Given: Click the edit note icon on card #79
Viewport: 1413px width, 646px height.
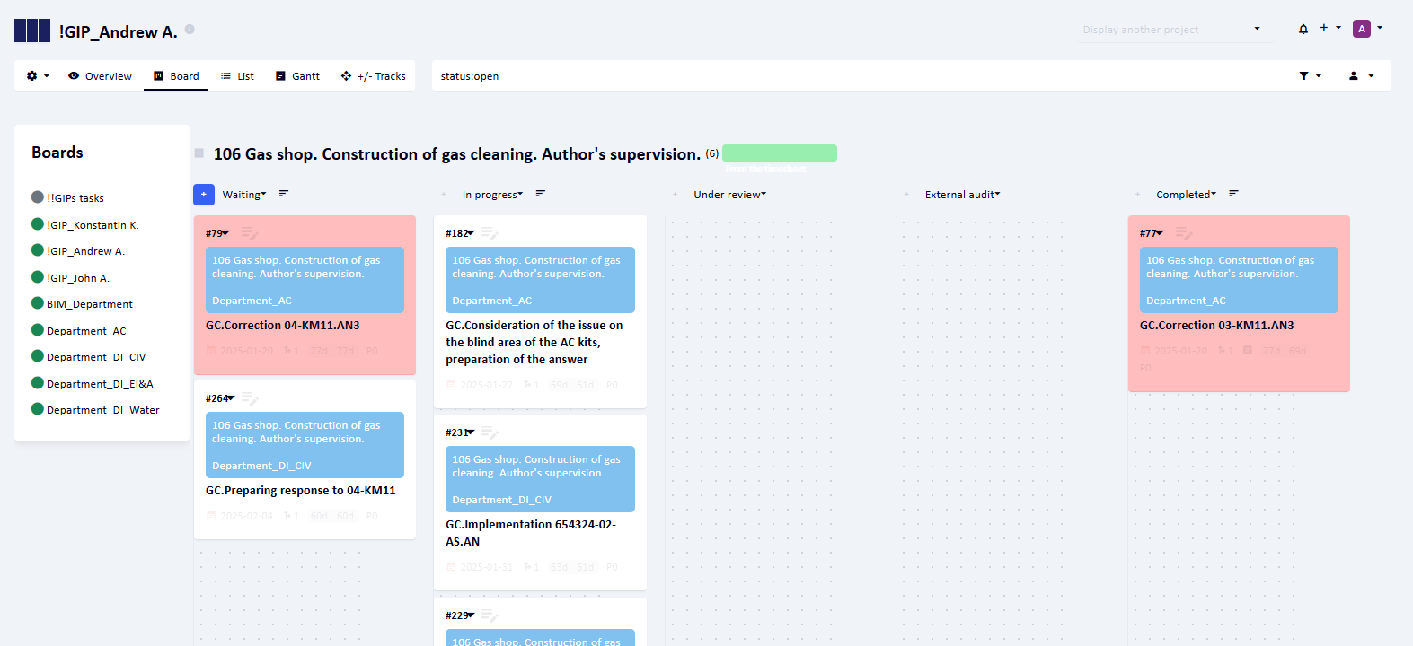Looking at the screenshot, I should [250, 233].
